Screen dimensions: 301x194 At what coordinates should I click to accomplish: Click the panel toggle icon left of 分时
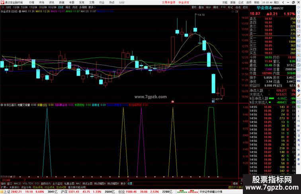point(2,7)
